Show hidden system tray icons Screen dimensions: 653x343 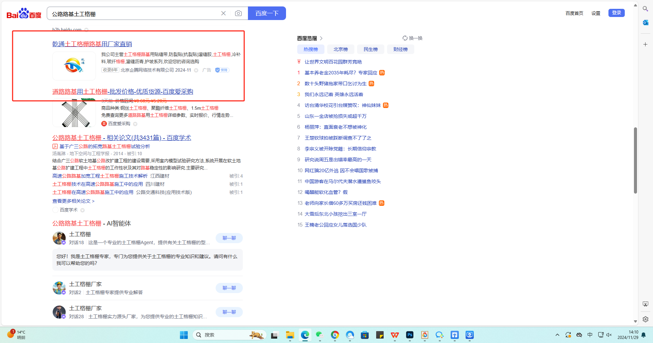(x=557, y=335)
